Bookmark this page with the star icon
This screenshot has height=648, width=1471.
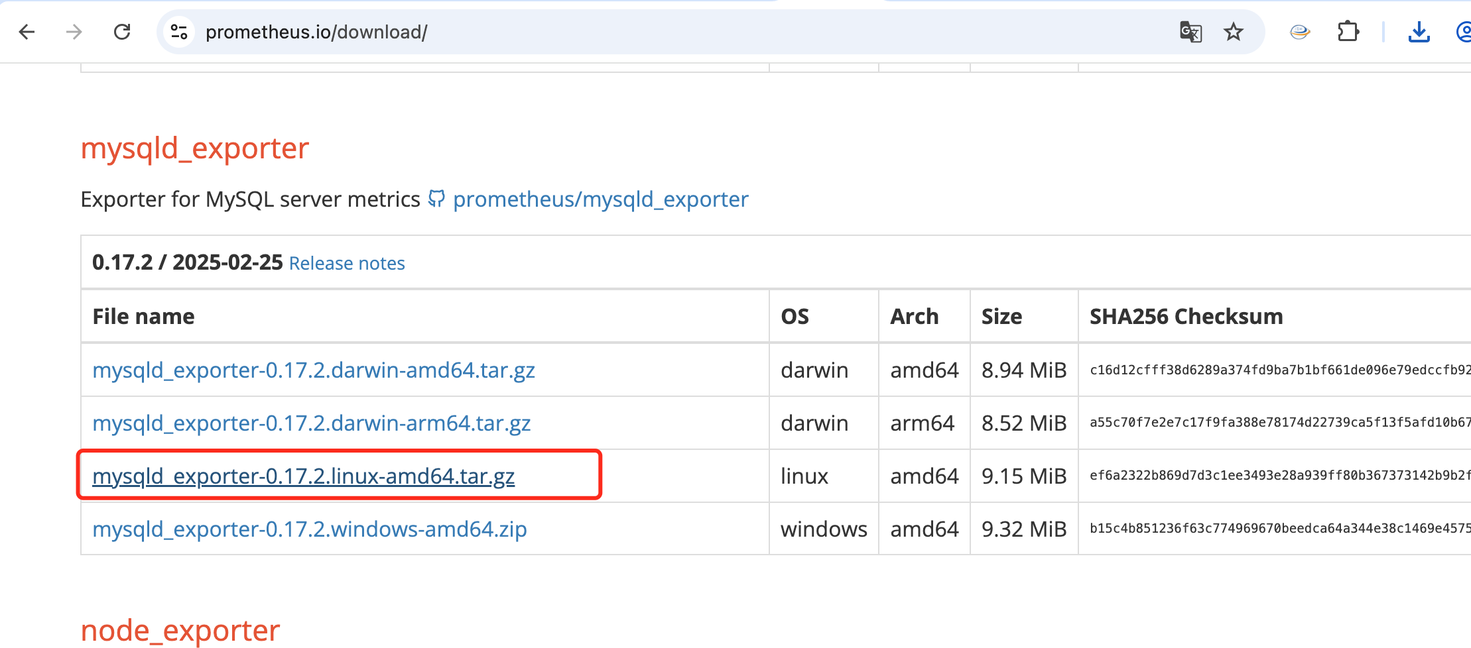click(1234, 32)
